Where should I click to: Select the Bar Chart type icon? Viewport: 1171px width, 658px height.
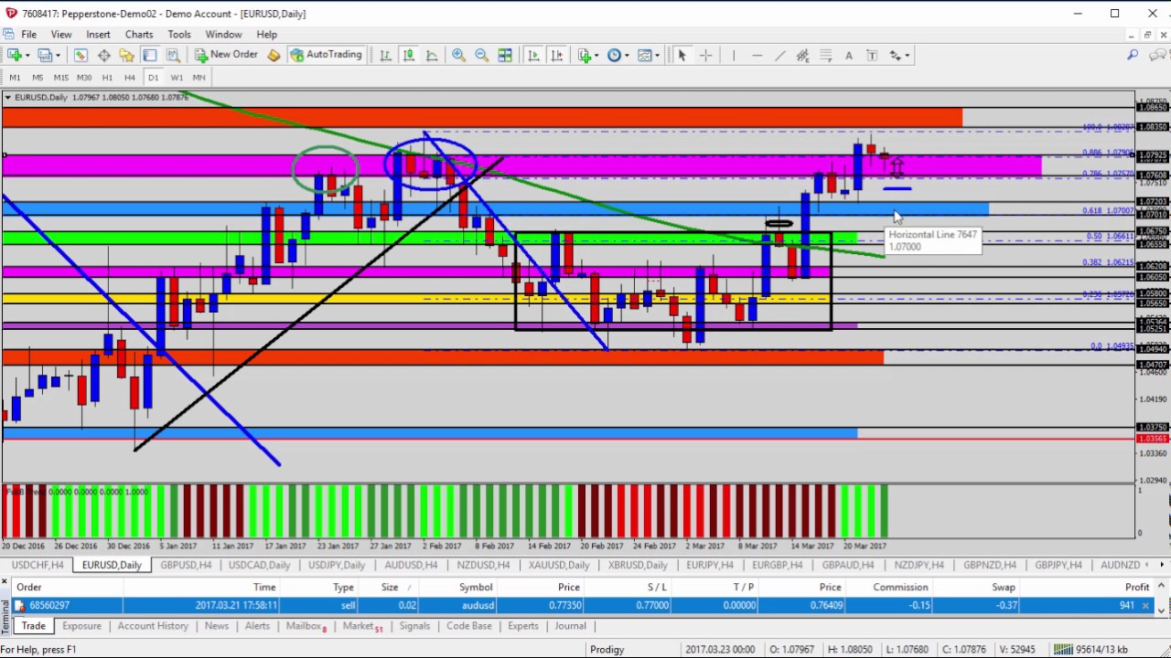click(x=385, y=55)
